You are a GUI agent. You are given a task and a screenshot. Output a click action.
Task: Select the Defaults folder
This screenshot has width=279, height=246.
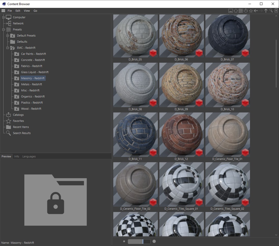tap(22, 42)
